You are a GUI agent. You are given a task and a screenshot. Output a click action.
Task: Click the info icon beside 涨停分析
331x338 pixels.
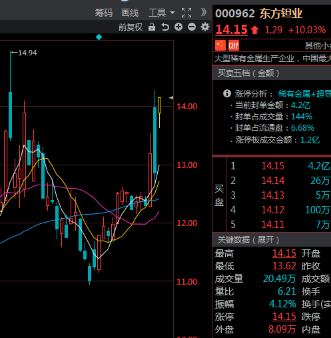pyautogui.click(x=227, y=93)
